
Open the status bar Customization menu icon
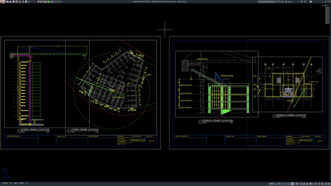click(x=329, y=184)
